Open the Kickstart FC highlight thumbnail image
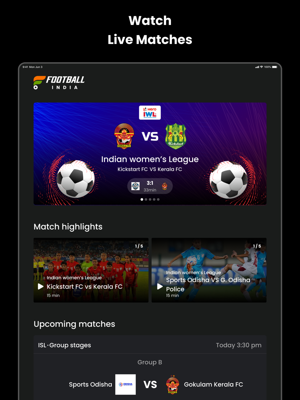The height and width of the screenshot is (400, 300). [91, 270]
